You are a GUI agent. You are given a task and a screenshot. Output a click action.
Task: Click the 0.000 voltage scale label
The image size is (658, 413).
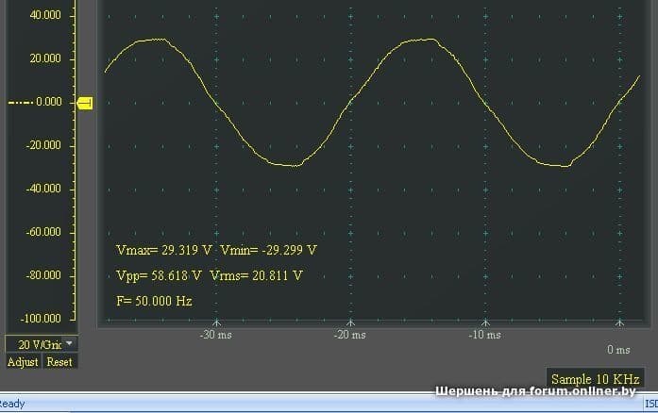(49, 102)
